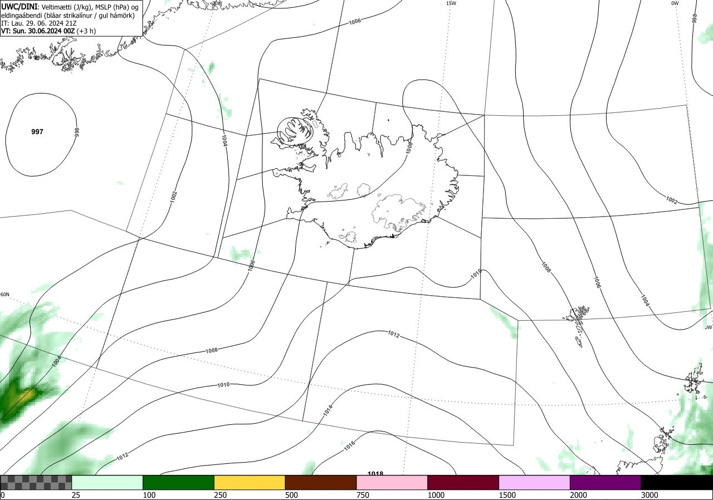713x500 pixels.
Task: Click the legend value '750'
Action: (x=363, y=495)
